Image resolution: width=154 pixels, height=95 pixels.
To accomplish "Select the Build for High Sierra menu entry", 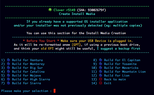I will pos(31,79).
